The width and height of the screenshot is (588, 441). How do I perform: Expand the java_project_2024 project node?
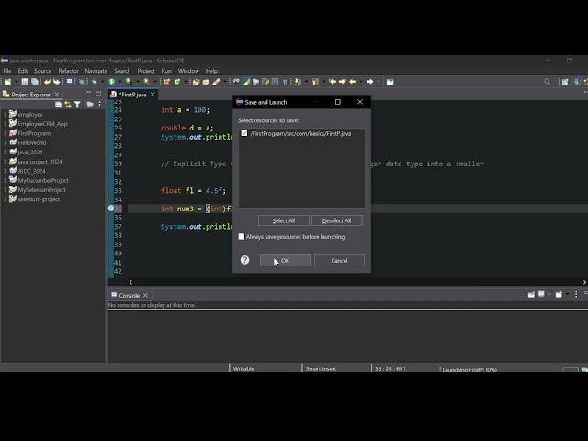(x=6, y=162)
